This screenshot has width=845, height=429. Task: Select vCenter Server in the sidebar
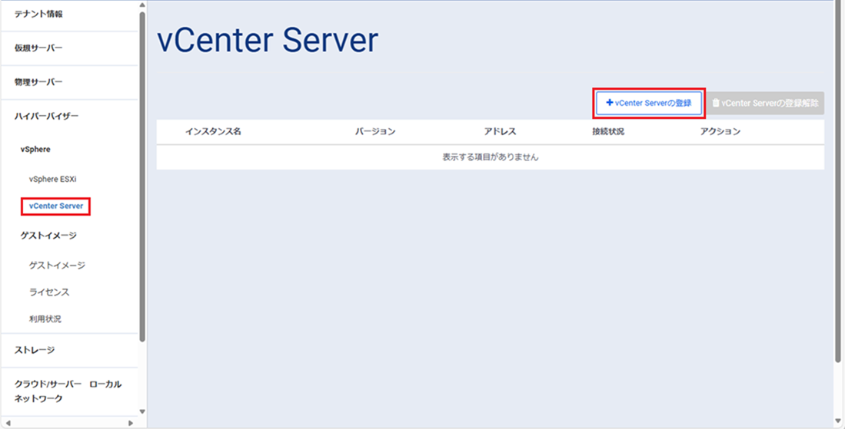(x=56, y=206)
